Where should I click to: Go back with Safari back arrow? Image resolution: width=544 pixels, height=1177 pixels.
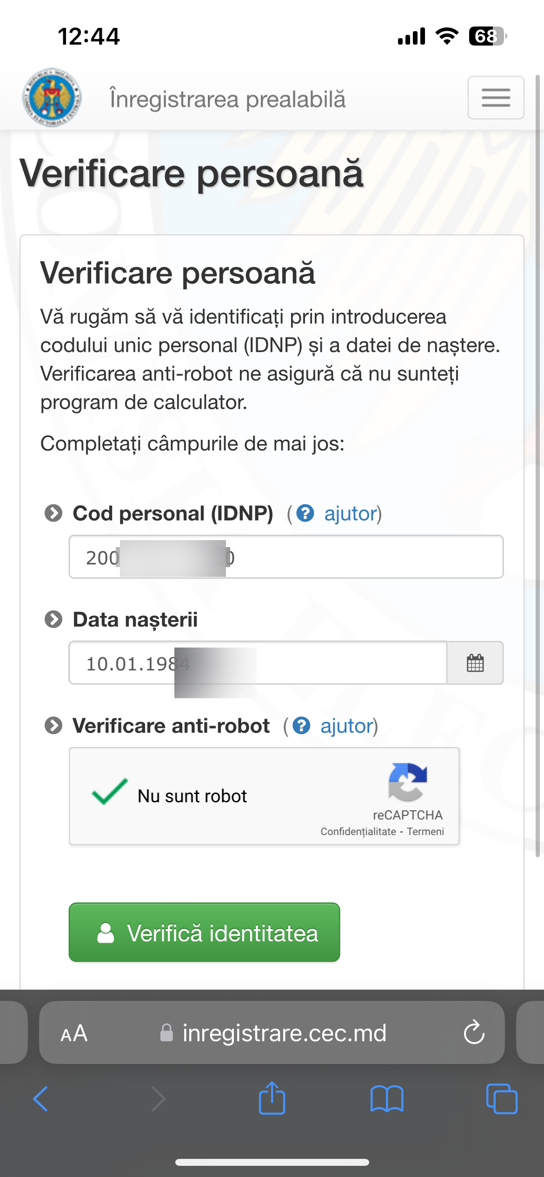pos(40,1099)
